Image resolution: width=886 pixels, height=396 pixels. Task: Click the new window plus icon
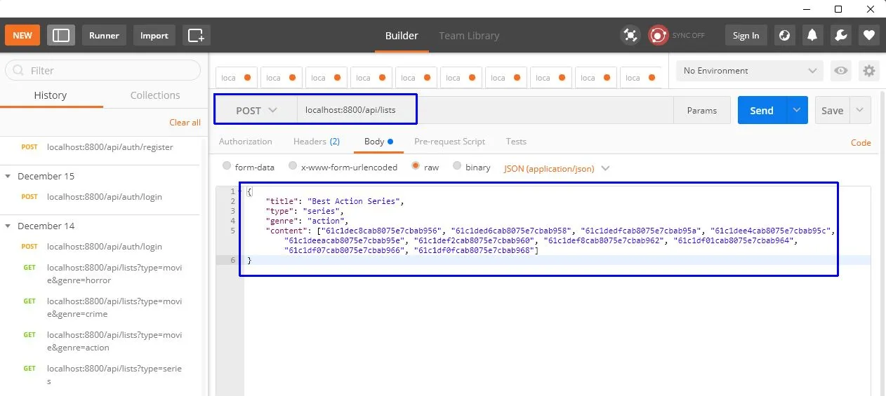tap(197, 36)
